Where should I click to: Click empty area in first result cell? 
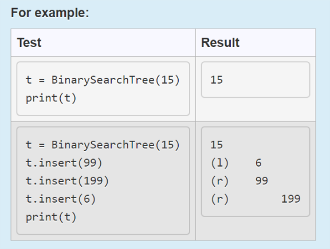click(x=256, y=109)
